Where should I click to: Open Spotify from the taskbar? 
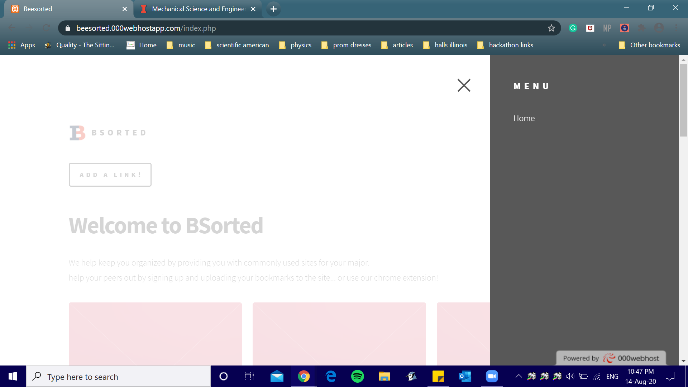(x=357, y=377)
